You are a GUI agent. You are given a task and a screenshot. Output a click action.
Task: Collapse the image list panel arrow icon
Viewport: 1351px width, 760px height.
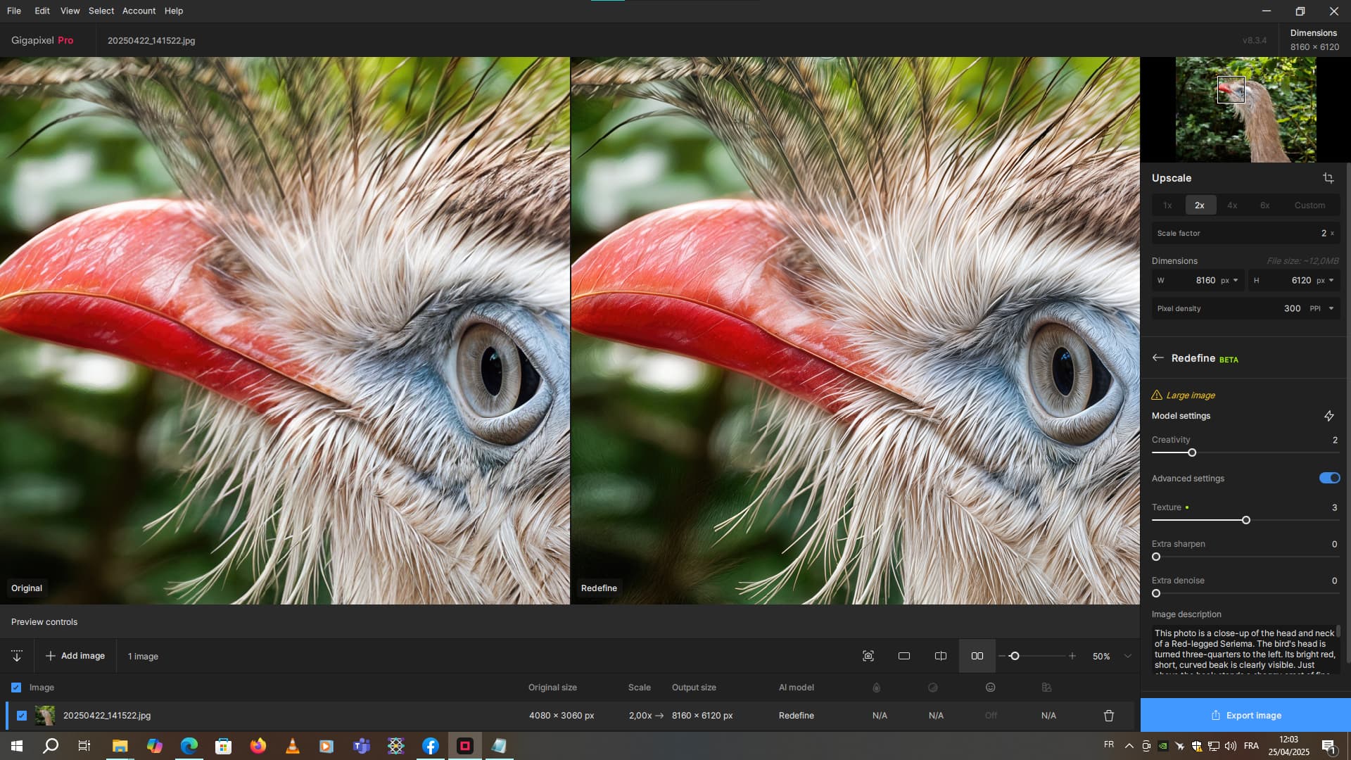pos(17,656)
